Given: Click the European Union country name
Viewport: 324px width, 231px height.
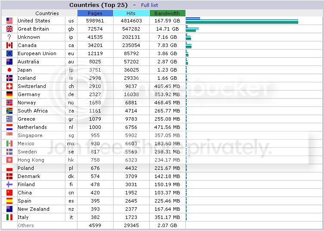Looking at the screenshot, I should (x=37, y=53).
